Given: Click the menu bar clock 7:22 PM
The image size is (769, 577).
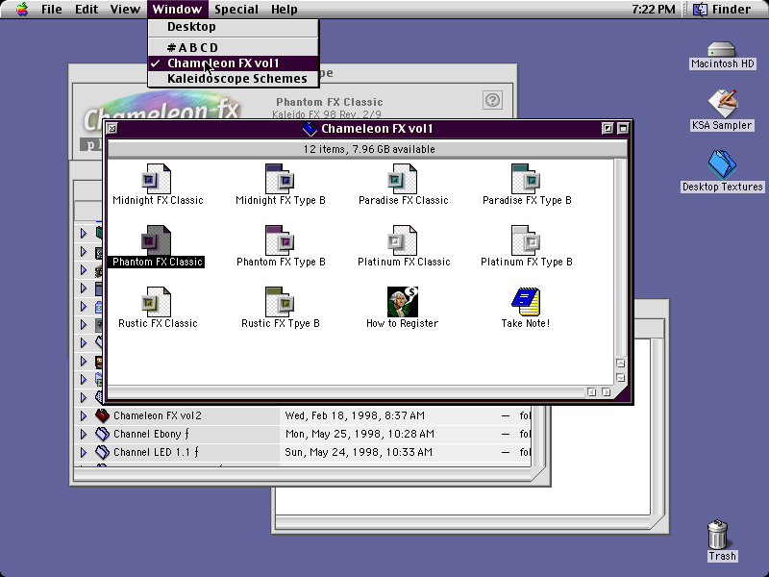Looking at the screenshot, I should 654,9.
